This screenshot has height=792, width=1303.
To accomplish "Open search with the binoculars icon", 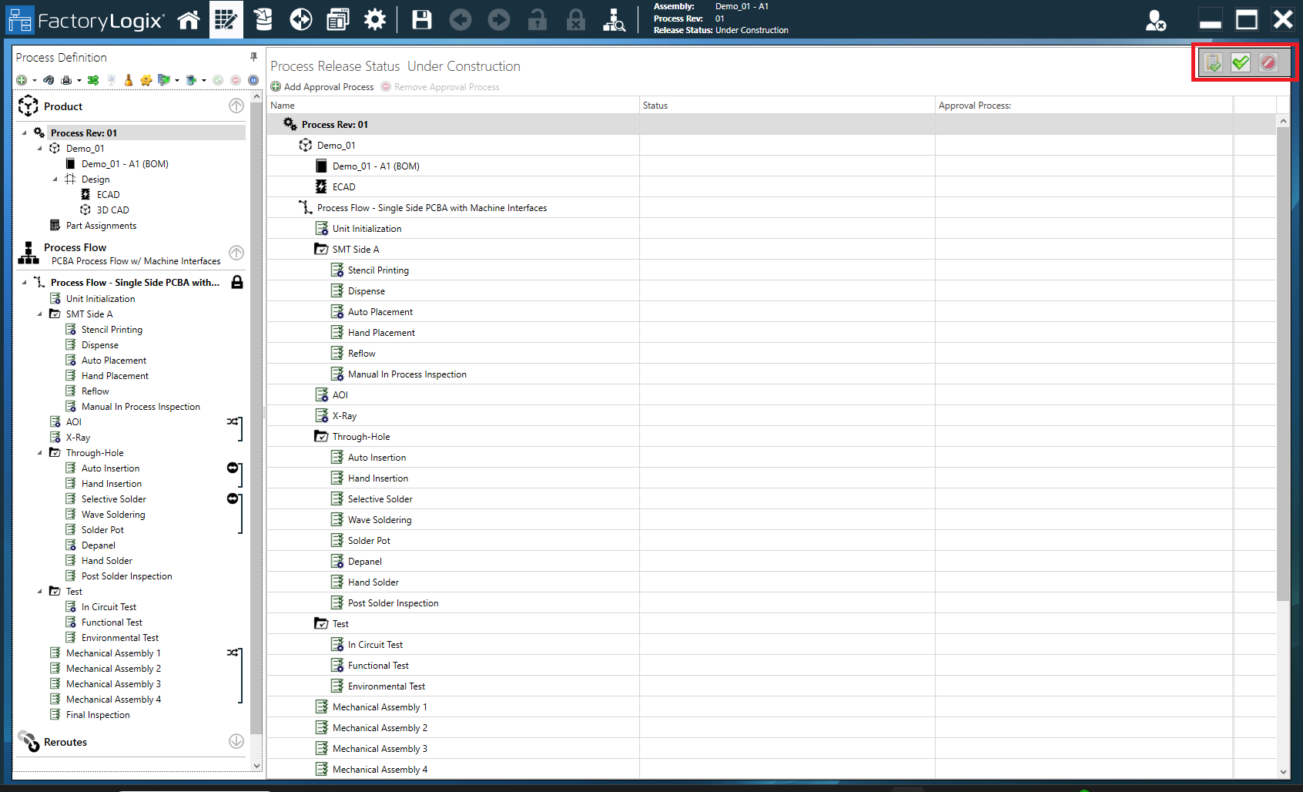I will 614,19.
